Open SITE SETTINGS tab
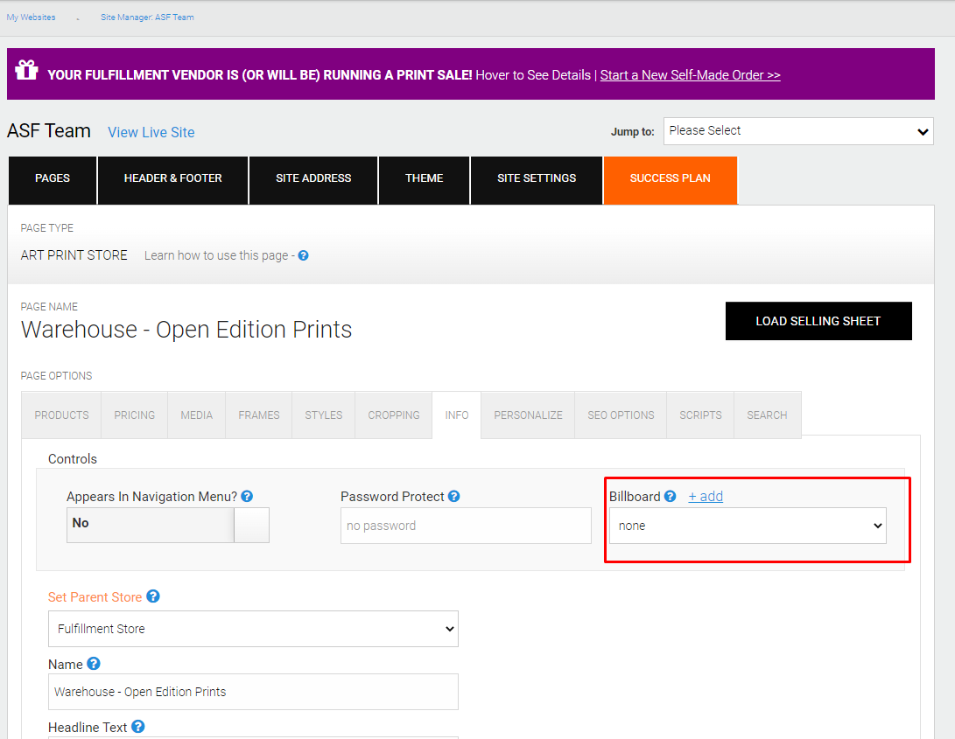Viewport: 955px width, 739px height. coord(537,179)
